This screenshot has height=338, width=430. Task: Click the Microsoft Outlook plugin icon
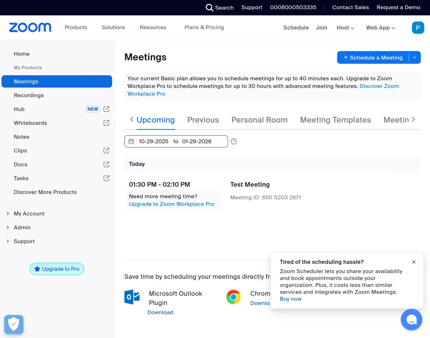pyautogui.click(x=132, y=297)
